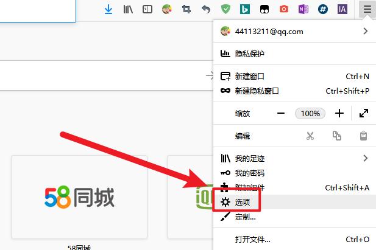The image size is (376, 250).
Task: Choose 打开文件... open file
Action: 294,240
